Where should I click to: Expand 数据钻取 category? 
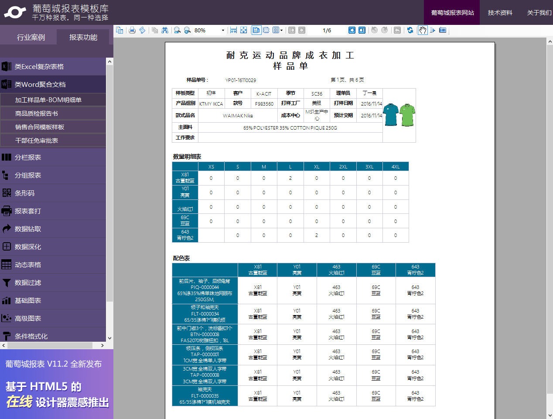click(x=53, y=229)
